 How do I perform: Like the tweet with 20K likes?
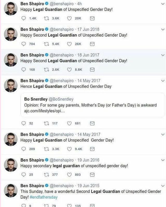coord(70,18)
